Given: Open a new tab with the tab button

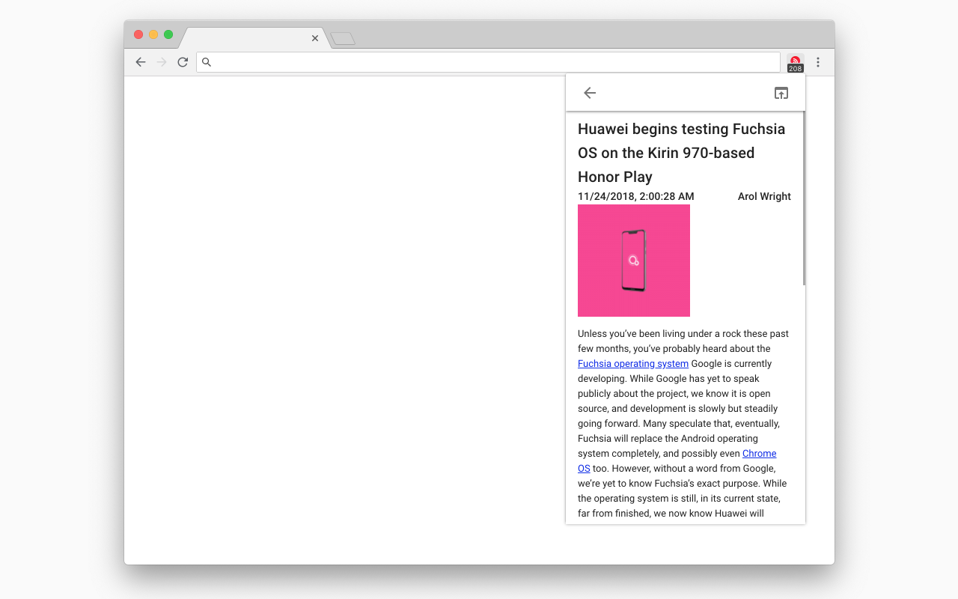Looking at the screenshot, I should 343,38.
